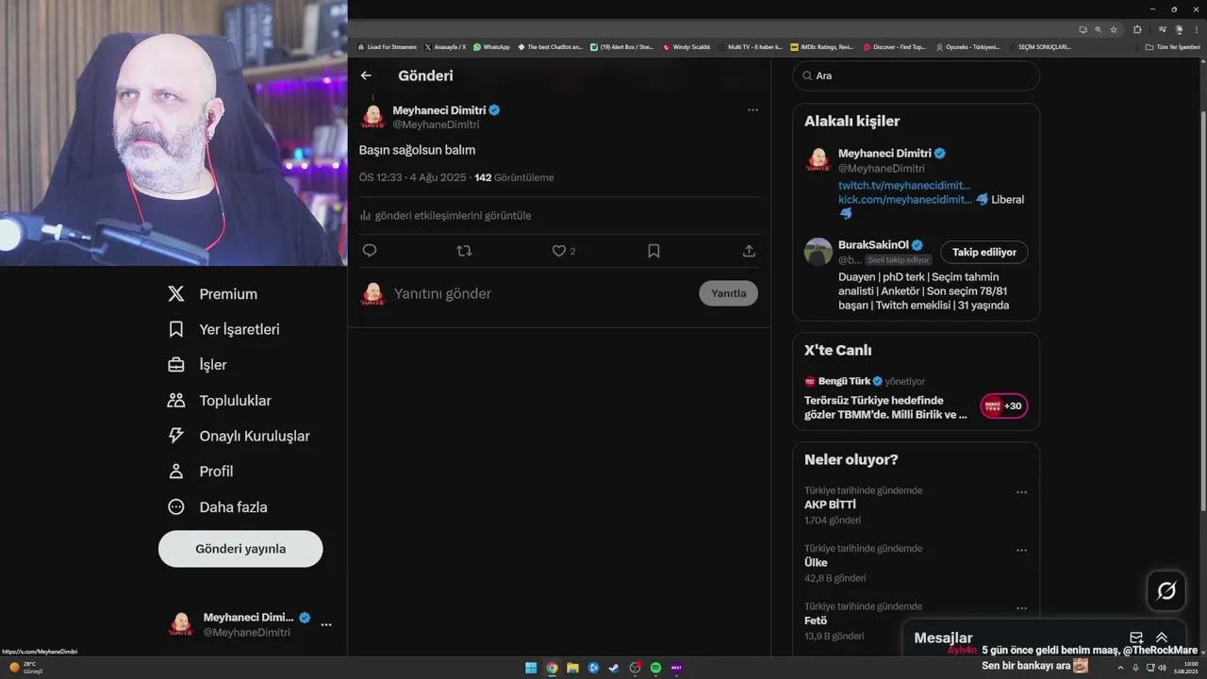Click the +30 listeners badge

pyautogui.click(x=1004, y=406)
